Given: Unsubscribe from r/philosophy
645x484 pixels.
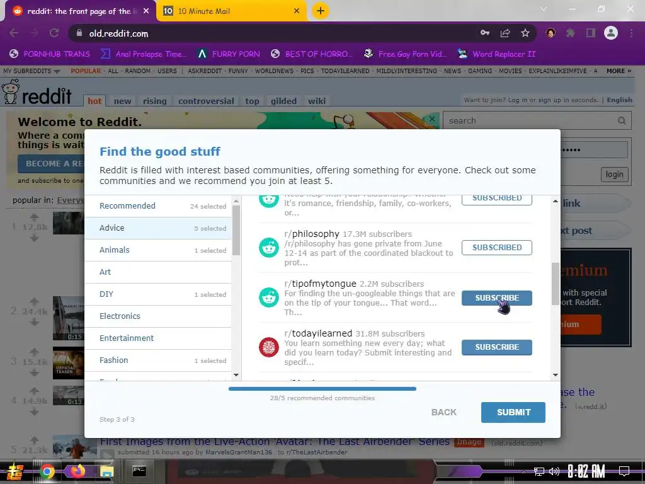Looking at the screenshot, I should click(x=496, y=248).
